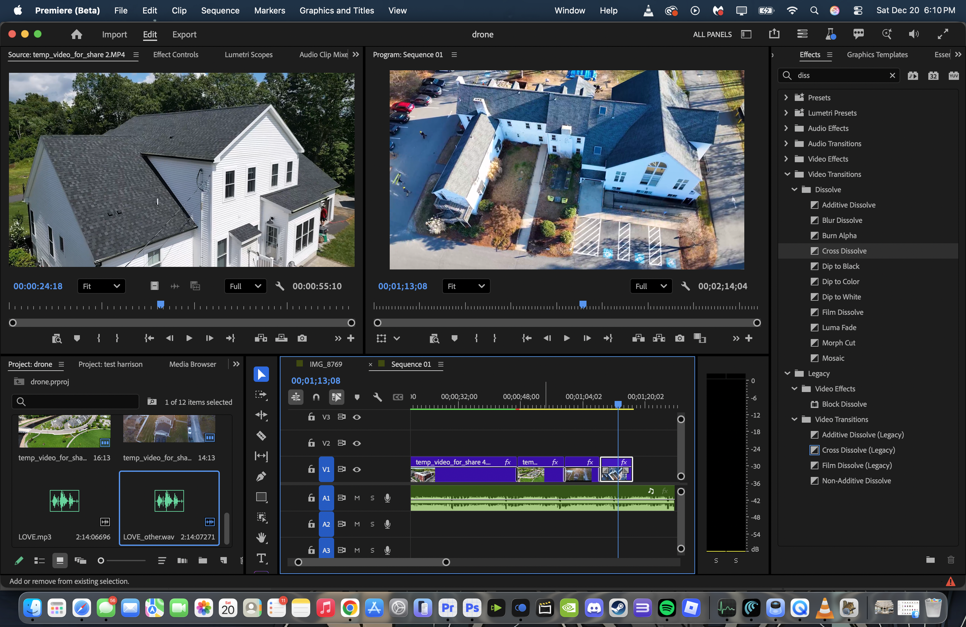966x627 pixels.
Task: Expand the Audio Effects category
Action: 786,128
